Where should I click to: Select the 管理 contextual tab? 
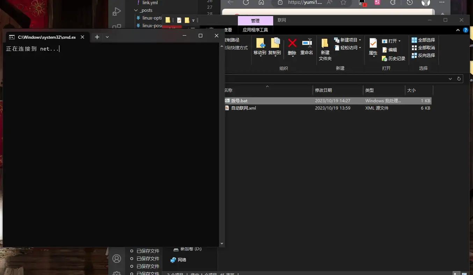255,21
